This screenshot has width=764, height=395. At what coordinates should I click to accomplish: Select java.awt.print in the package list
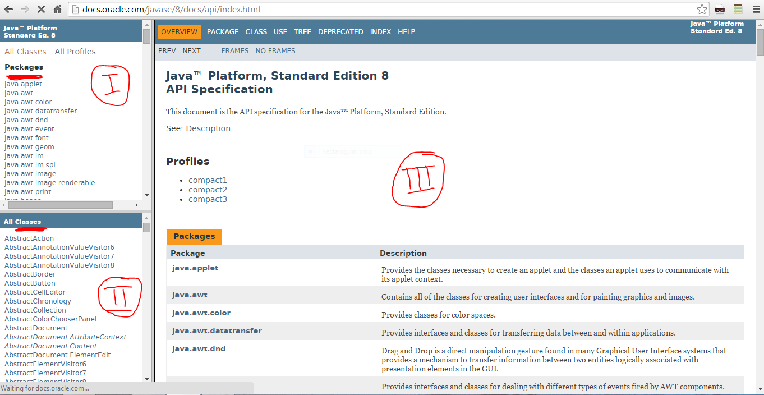pyautogui.click(x=28, y=192)
